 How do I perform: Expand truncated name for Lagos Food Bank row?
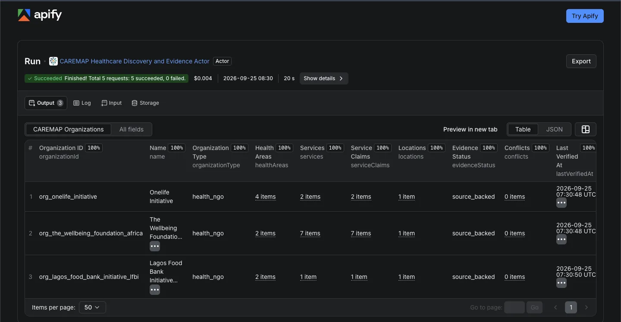point(155,290)
